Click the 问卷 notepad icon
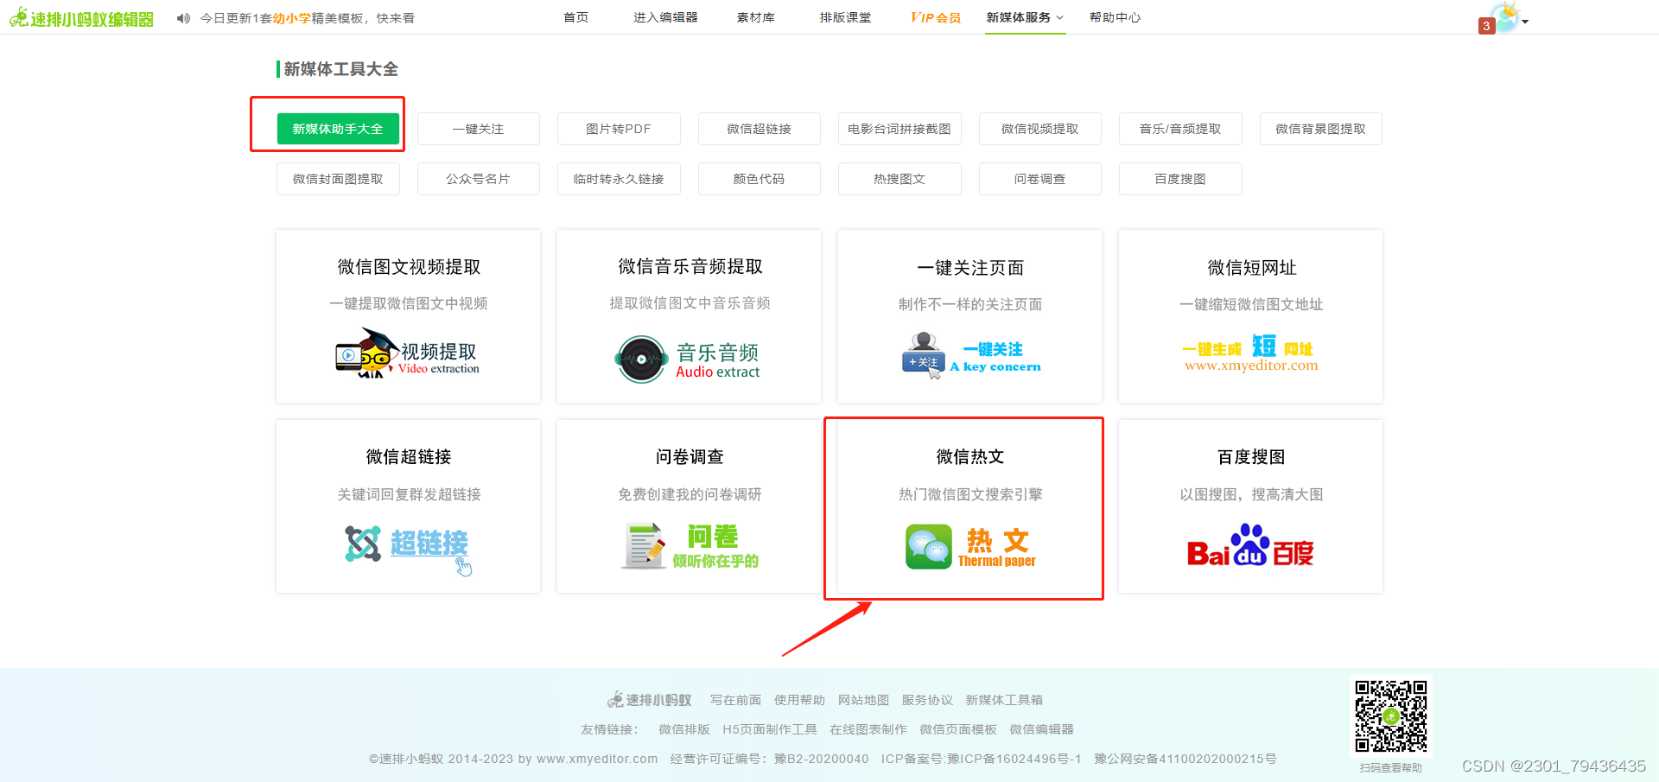 coord(643,546)
